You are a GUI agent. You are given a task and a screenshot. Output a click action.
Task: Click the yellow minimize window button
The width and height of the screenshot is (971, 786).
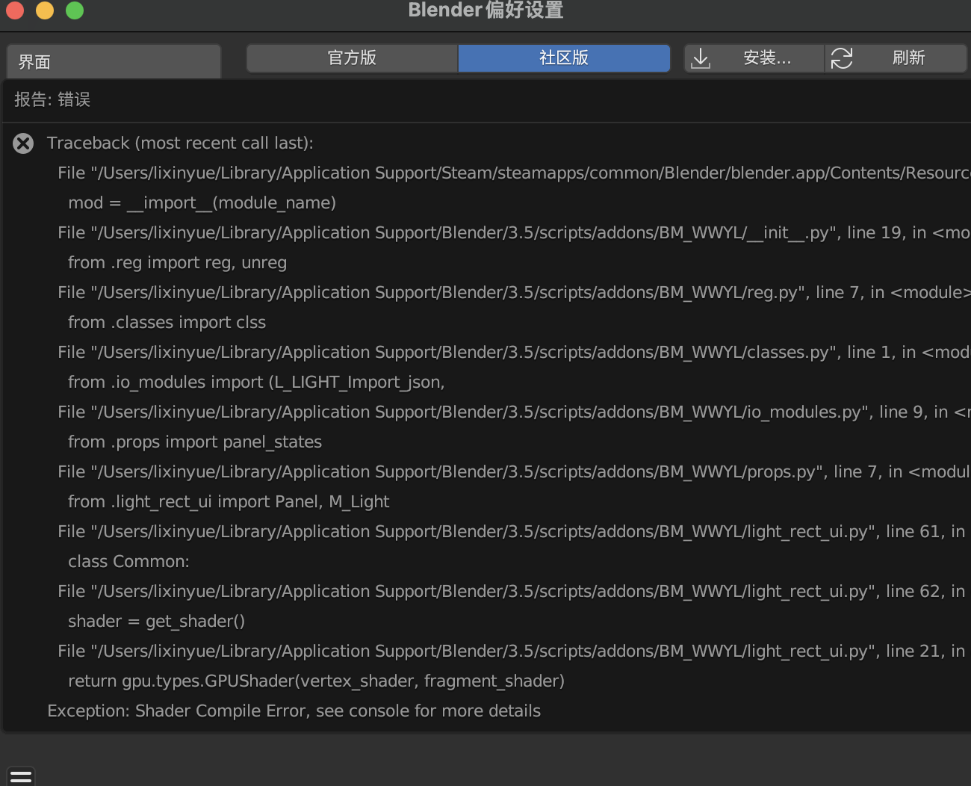pyautogui.click(x=45, y=10)
